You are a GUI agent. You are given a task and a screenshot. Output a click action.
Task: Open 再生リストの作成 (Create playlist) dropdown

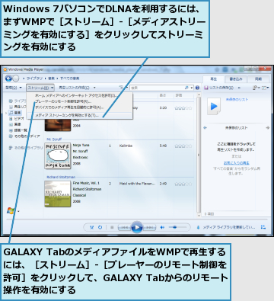pos(77,88)
